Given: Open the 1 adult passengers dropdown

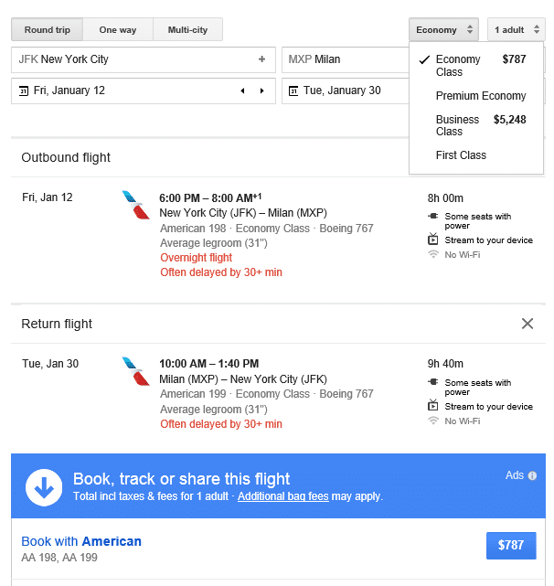Looking at the screenshot, I should click(516, 30).
